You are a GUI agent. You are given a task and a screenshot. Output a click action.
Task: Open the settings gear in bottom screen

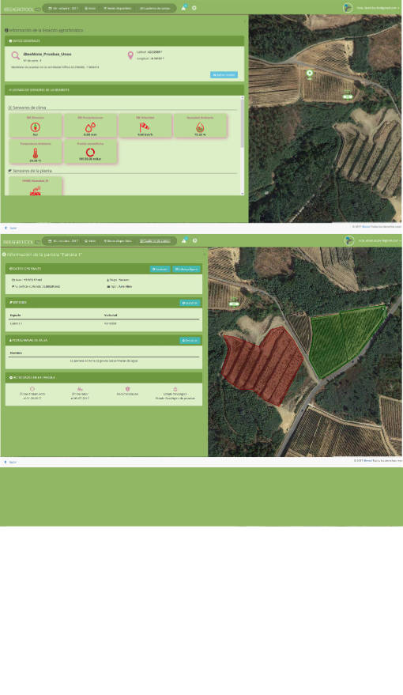[x=194, y=240]
